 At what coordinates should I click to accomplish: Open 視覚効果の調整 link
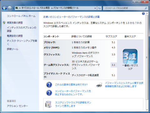tap(15, 23)
